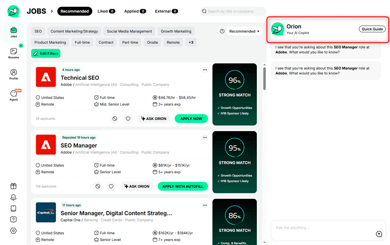Open the SEO Manager job title
The width and height of the screenshot is (390, 245).
coord(79,145)
